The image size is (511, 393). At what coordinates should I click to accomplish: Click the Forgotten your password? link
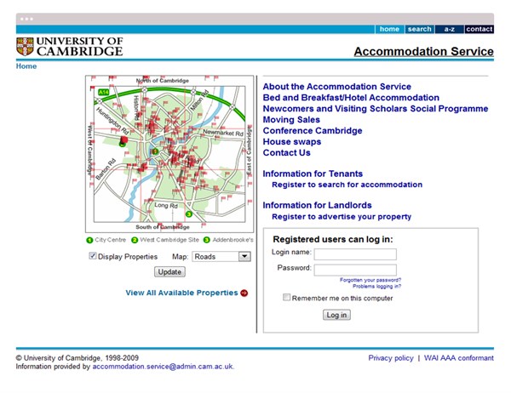click(x=370, y=279)
